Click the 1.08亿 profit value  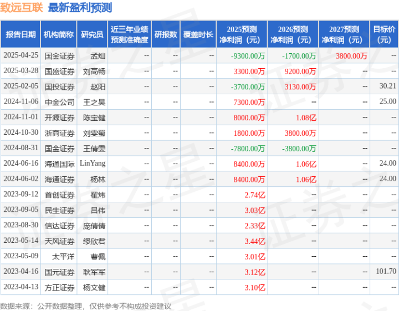click(306, 118)
